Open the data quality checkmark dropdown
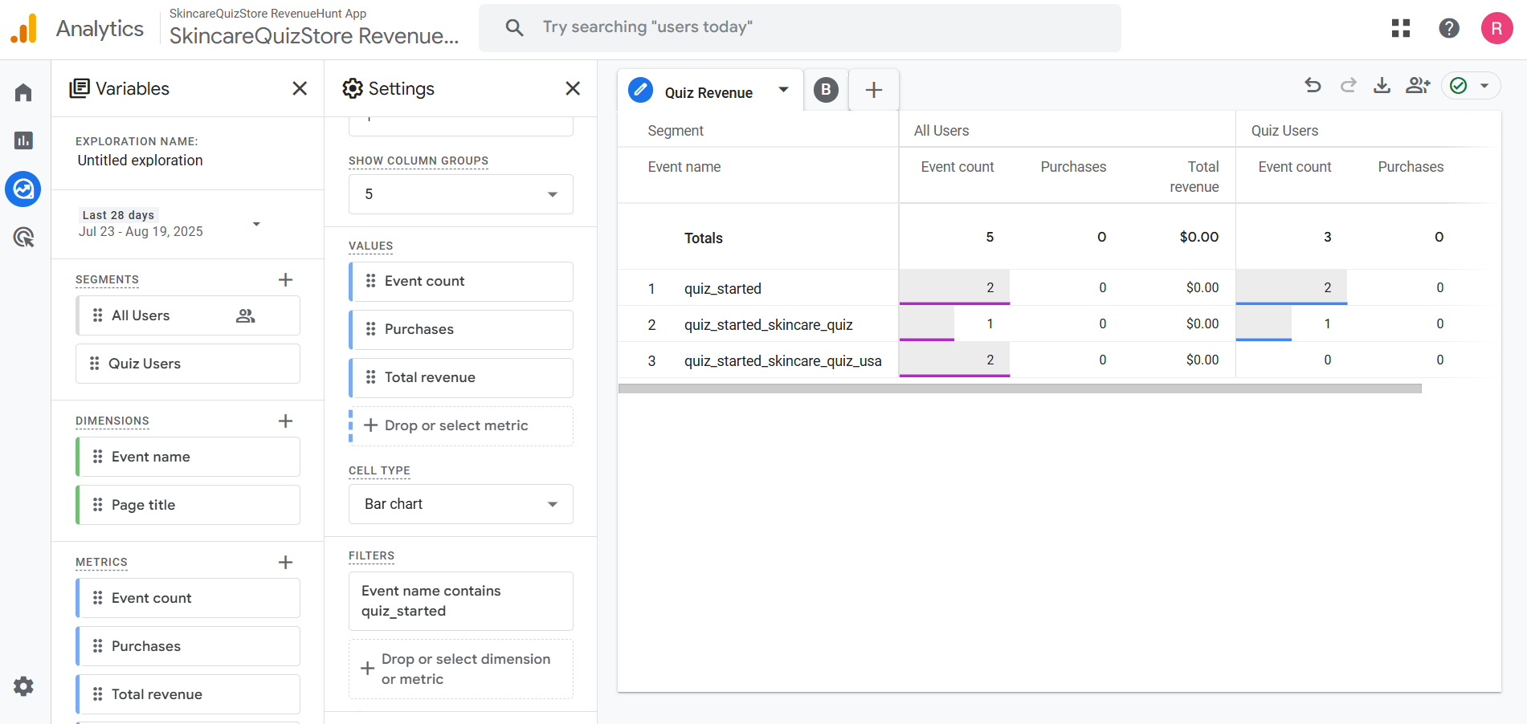Image resolution: width=1527 pixels, height=724 pixels. 1471,86
